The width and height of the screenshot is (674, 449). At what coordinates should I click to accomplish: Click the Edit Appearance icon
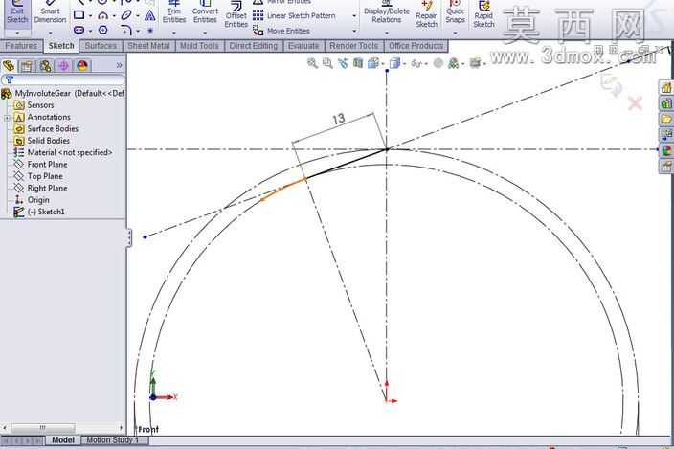pyautogui.click(x=438, y=63)
